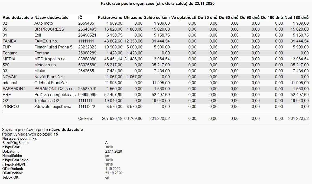Select the 'Novák František' supplier name
This screenshot has width=312, height=184.
[x=49, y=77]
